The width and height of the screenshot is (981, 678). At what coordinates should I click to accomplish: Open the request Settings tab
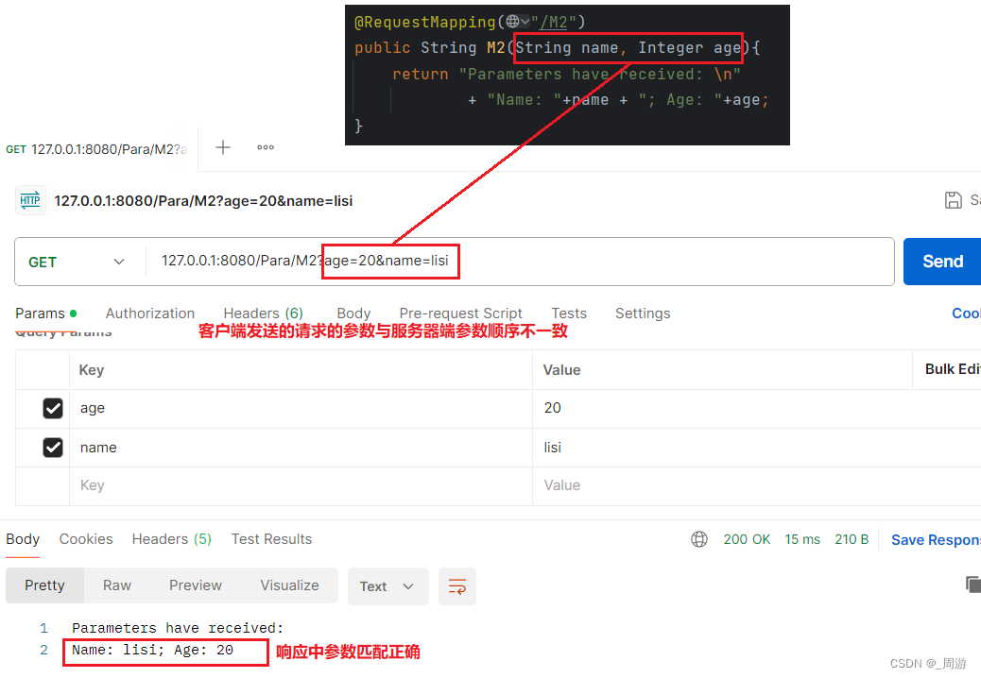(x=643, y=314)
